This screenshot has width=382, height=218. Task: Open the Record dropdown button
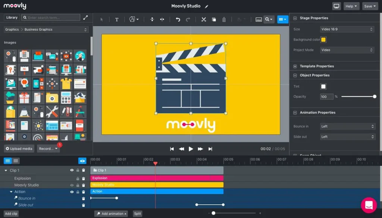tap(48, 148)
